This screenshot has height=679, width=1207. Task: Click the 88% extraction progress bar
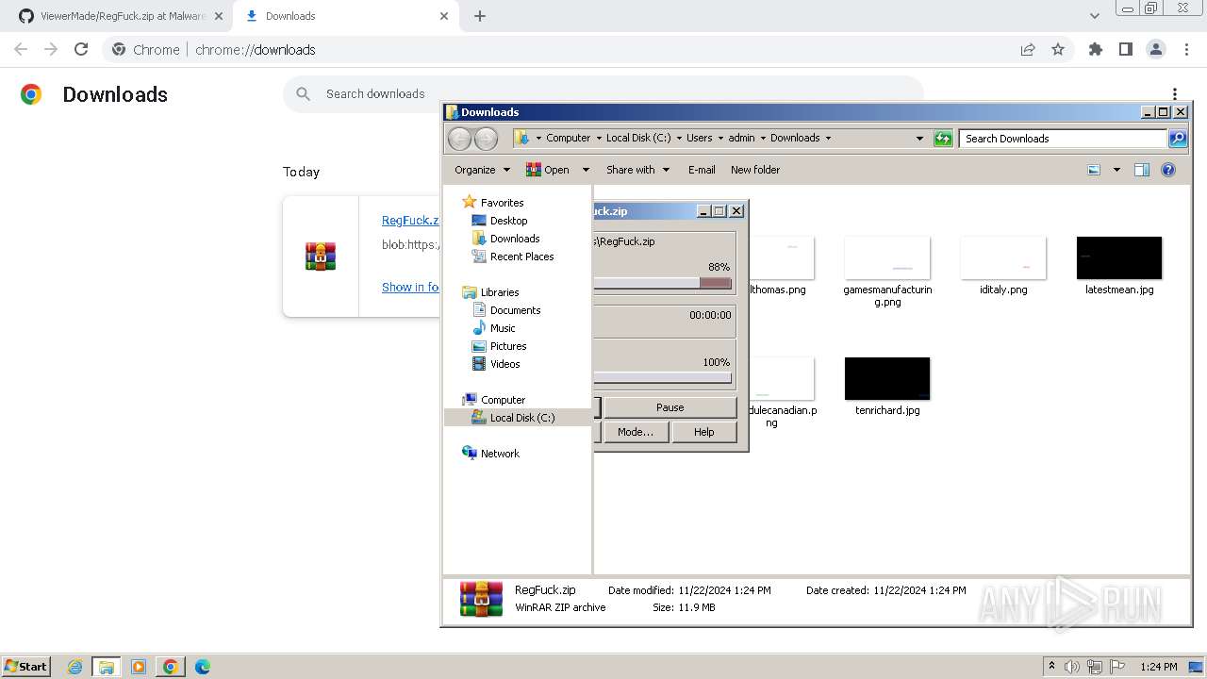662,283
